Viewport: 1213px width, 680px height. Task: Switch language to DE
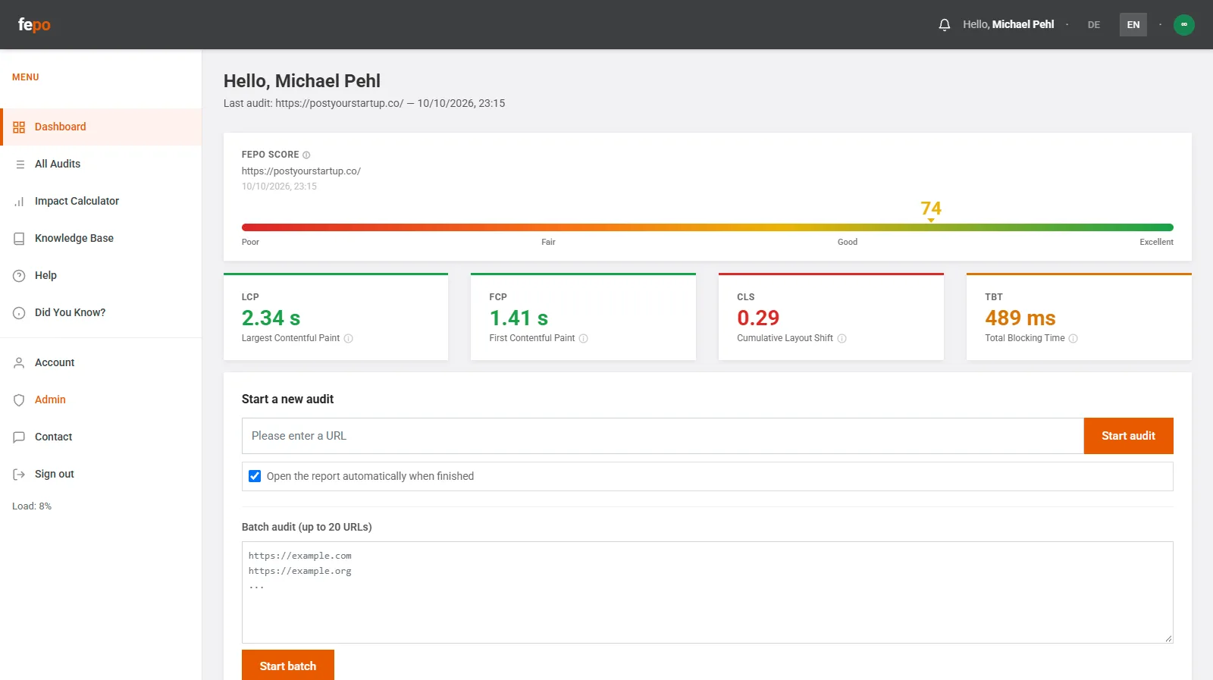point(1093,25)
